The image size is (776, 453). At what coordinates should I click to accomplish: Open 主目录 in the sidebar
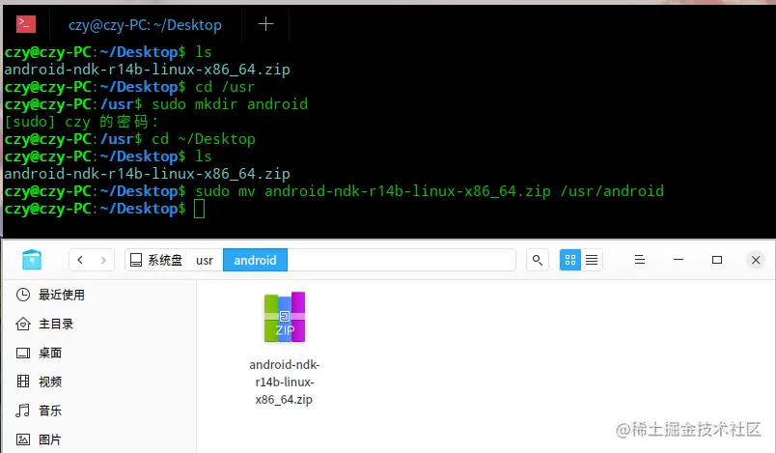[x=45, y=324]
